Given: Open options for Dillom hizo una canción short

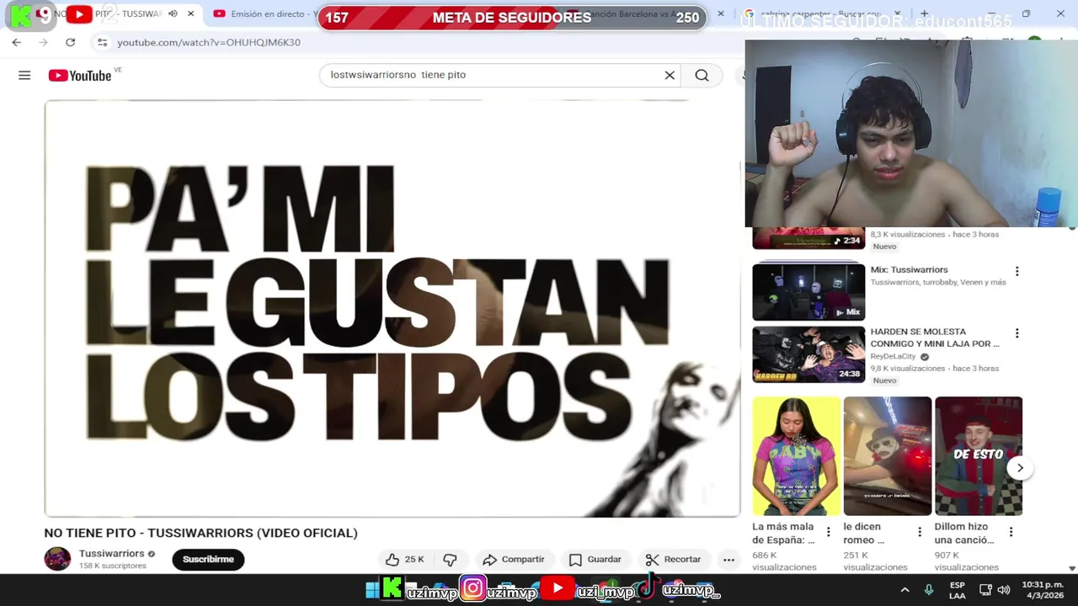Looking at the screenshot, I should tap(1011, 532).
